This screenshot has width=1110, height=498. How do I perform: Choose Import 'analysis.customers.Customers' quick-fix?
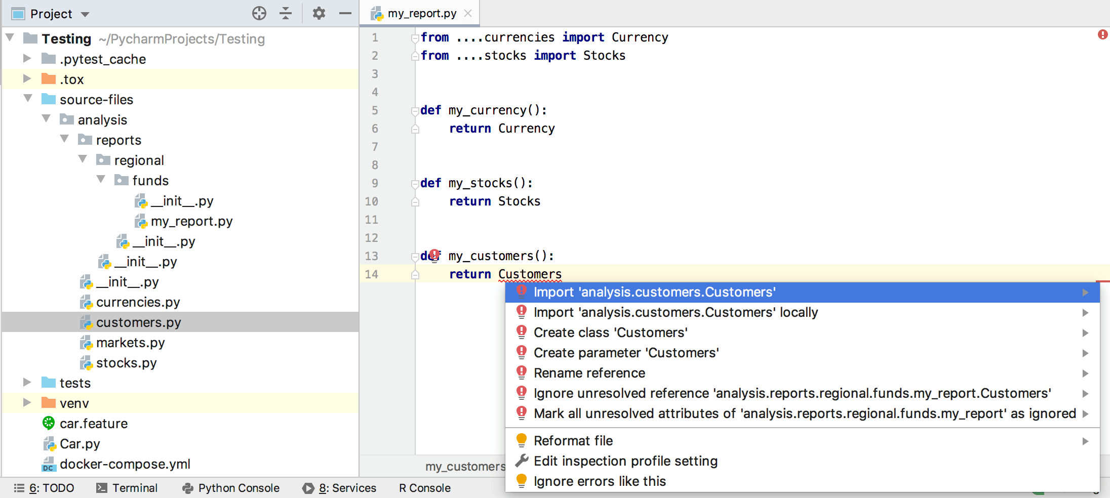click(654, 292)
